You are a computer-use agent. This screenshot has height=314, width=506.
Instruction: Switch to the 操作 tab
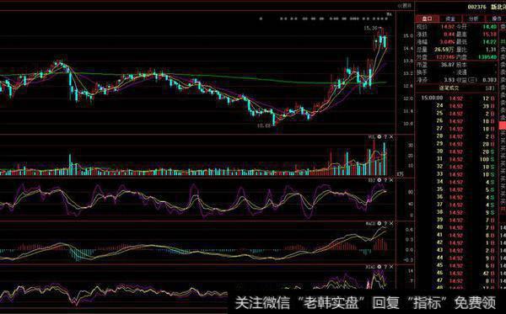tap(497, 19)
